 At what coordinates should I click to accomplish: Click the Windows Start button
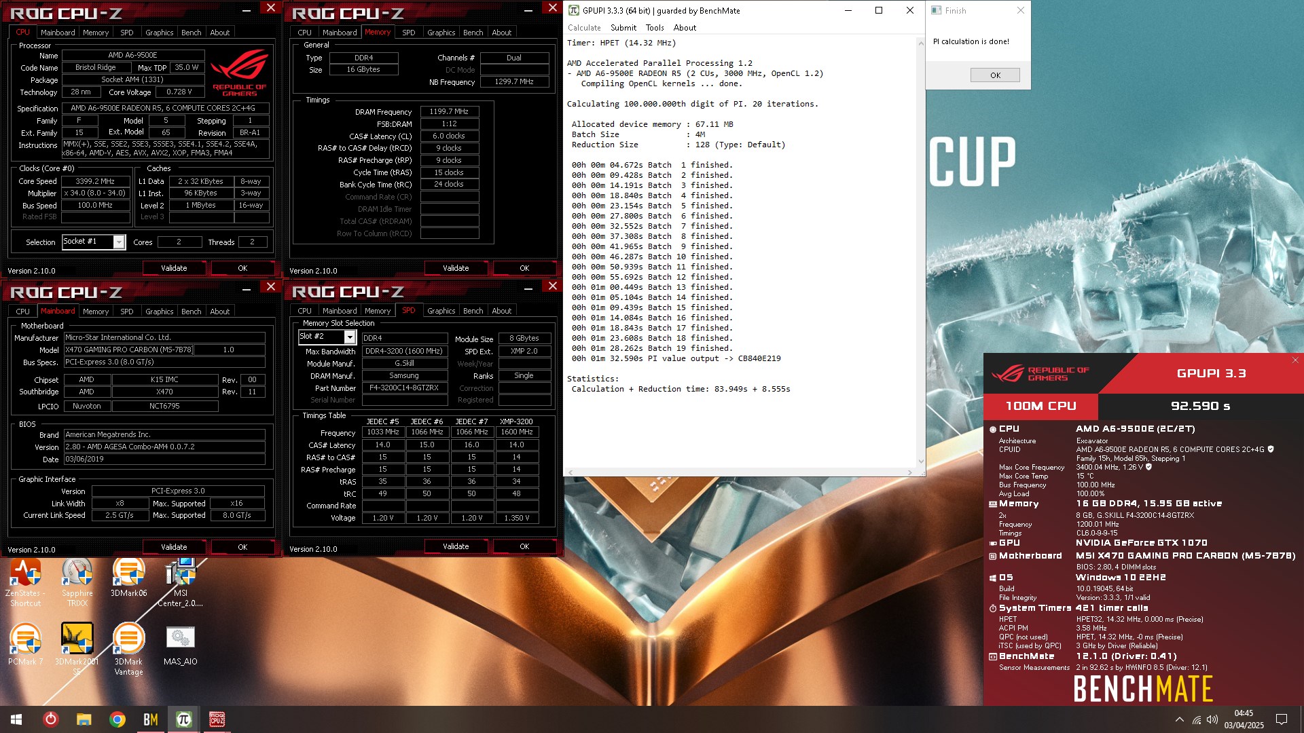pos(16,719)
